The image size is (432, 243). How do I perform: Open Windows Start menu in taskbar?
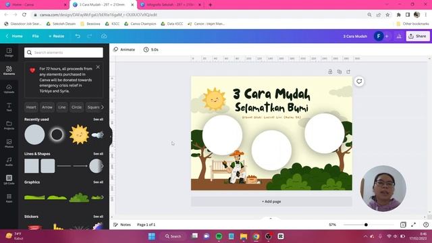pos(152,236)
